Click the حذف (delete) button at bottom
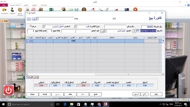 pyautogui.click(x=70, y=94)
